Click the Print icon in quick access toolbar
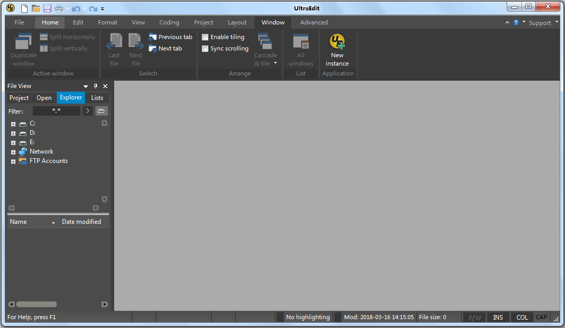The height and width of the screenshot is (328, 565). click(57, 8)
